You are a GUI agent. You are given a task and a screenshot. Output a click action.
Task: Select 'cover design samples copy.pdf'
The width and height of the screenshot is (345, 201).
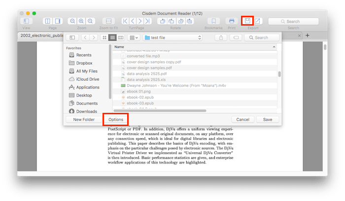(x=195, y=62)
